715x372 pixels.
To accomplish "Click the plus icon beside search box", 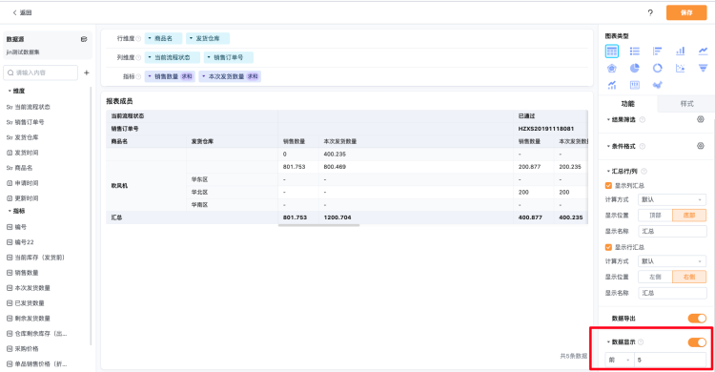I will point(87,72).
